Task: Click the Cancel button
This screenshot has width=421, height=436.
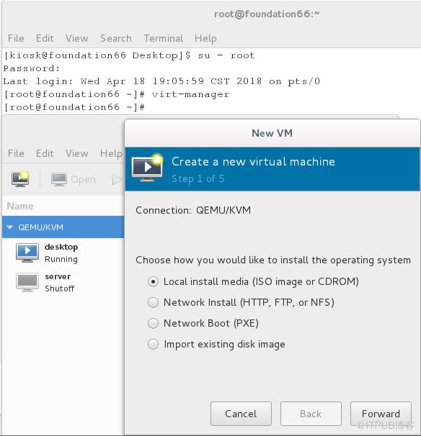Action: 241,414
